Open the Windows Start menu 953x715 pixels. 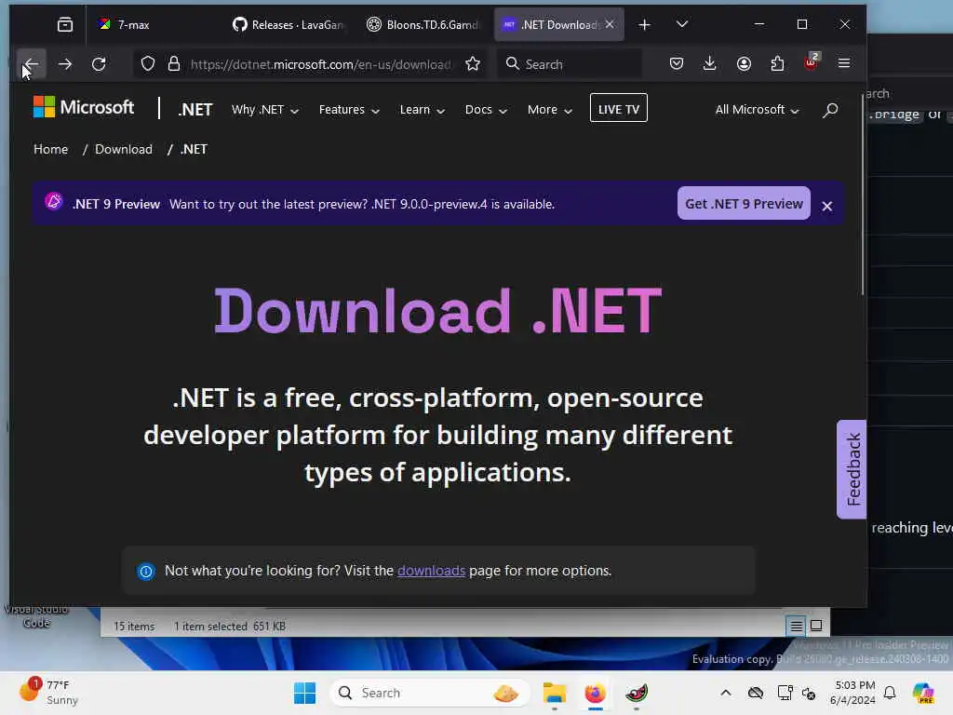point(305,693)
